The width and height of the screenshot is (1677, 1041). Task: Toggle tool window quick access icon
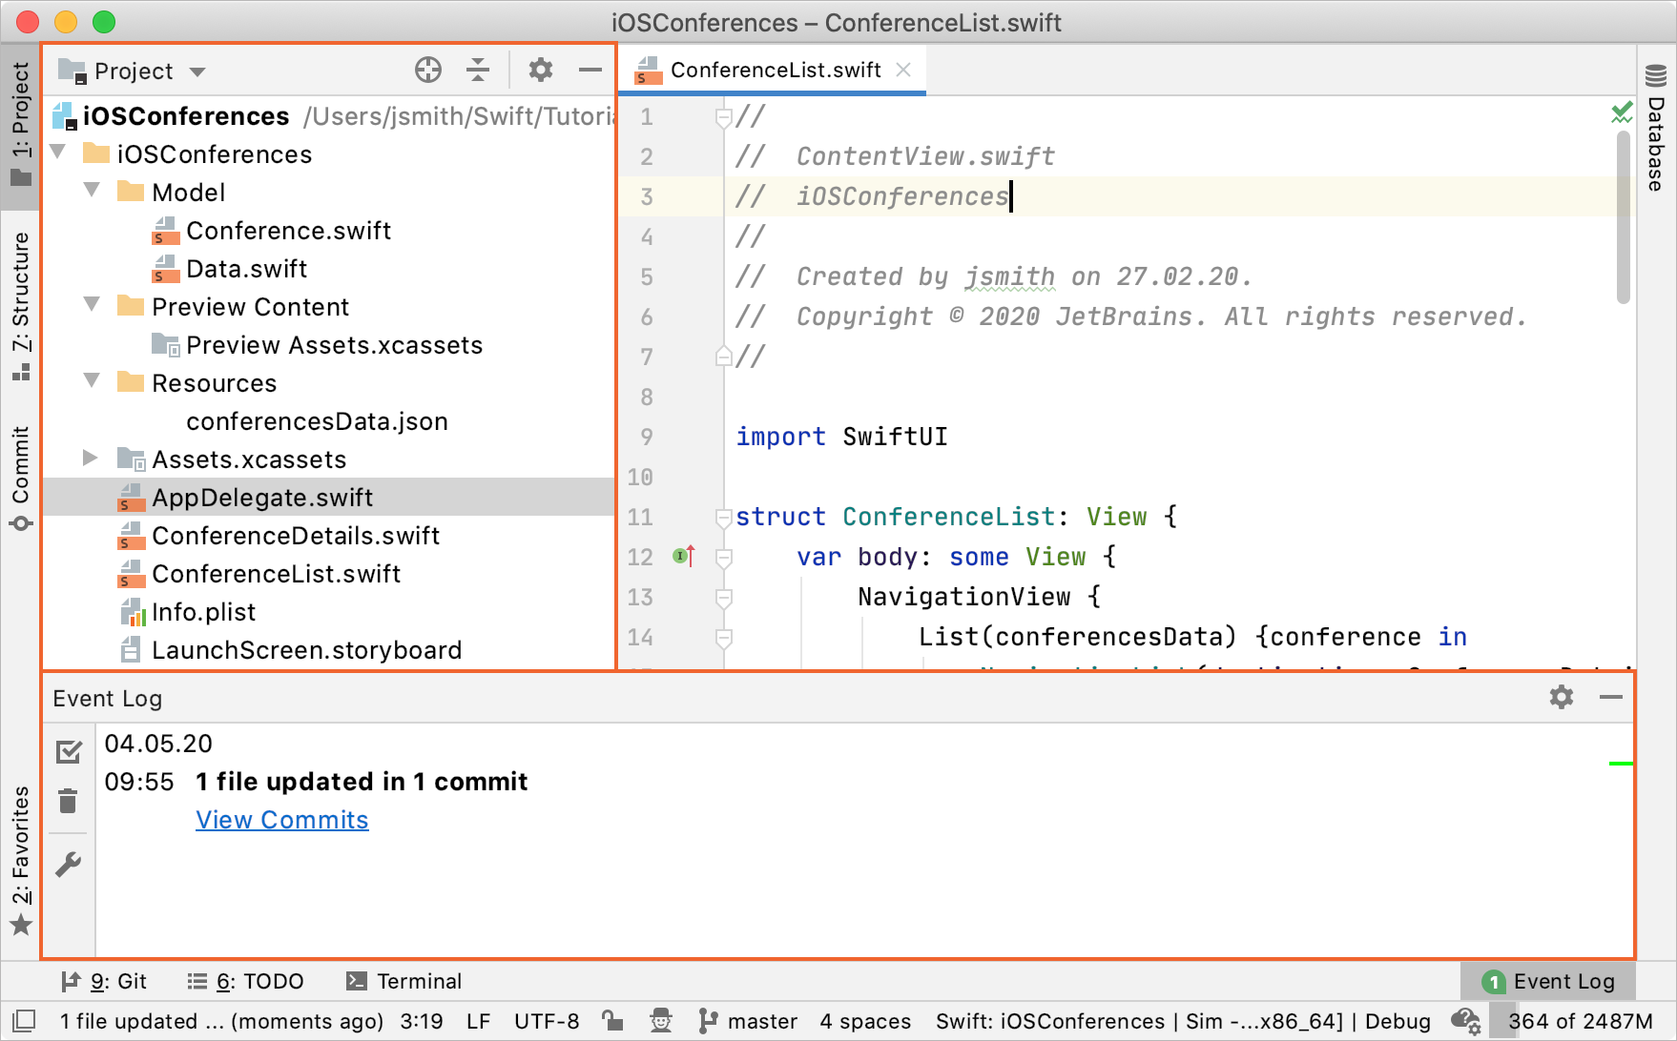[25, 1021]
